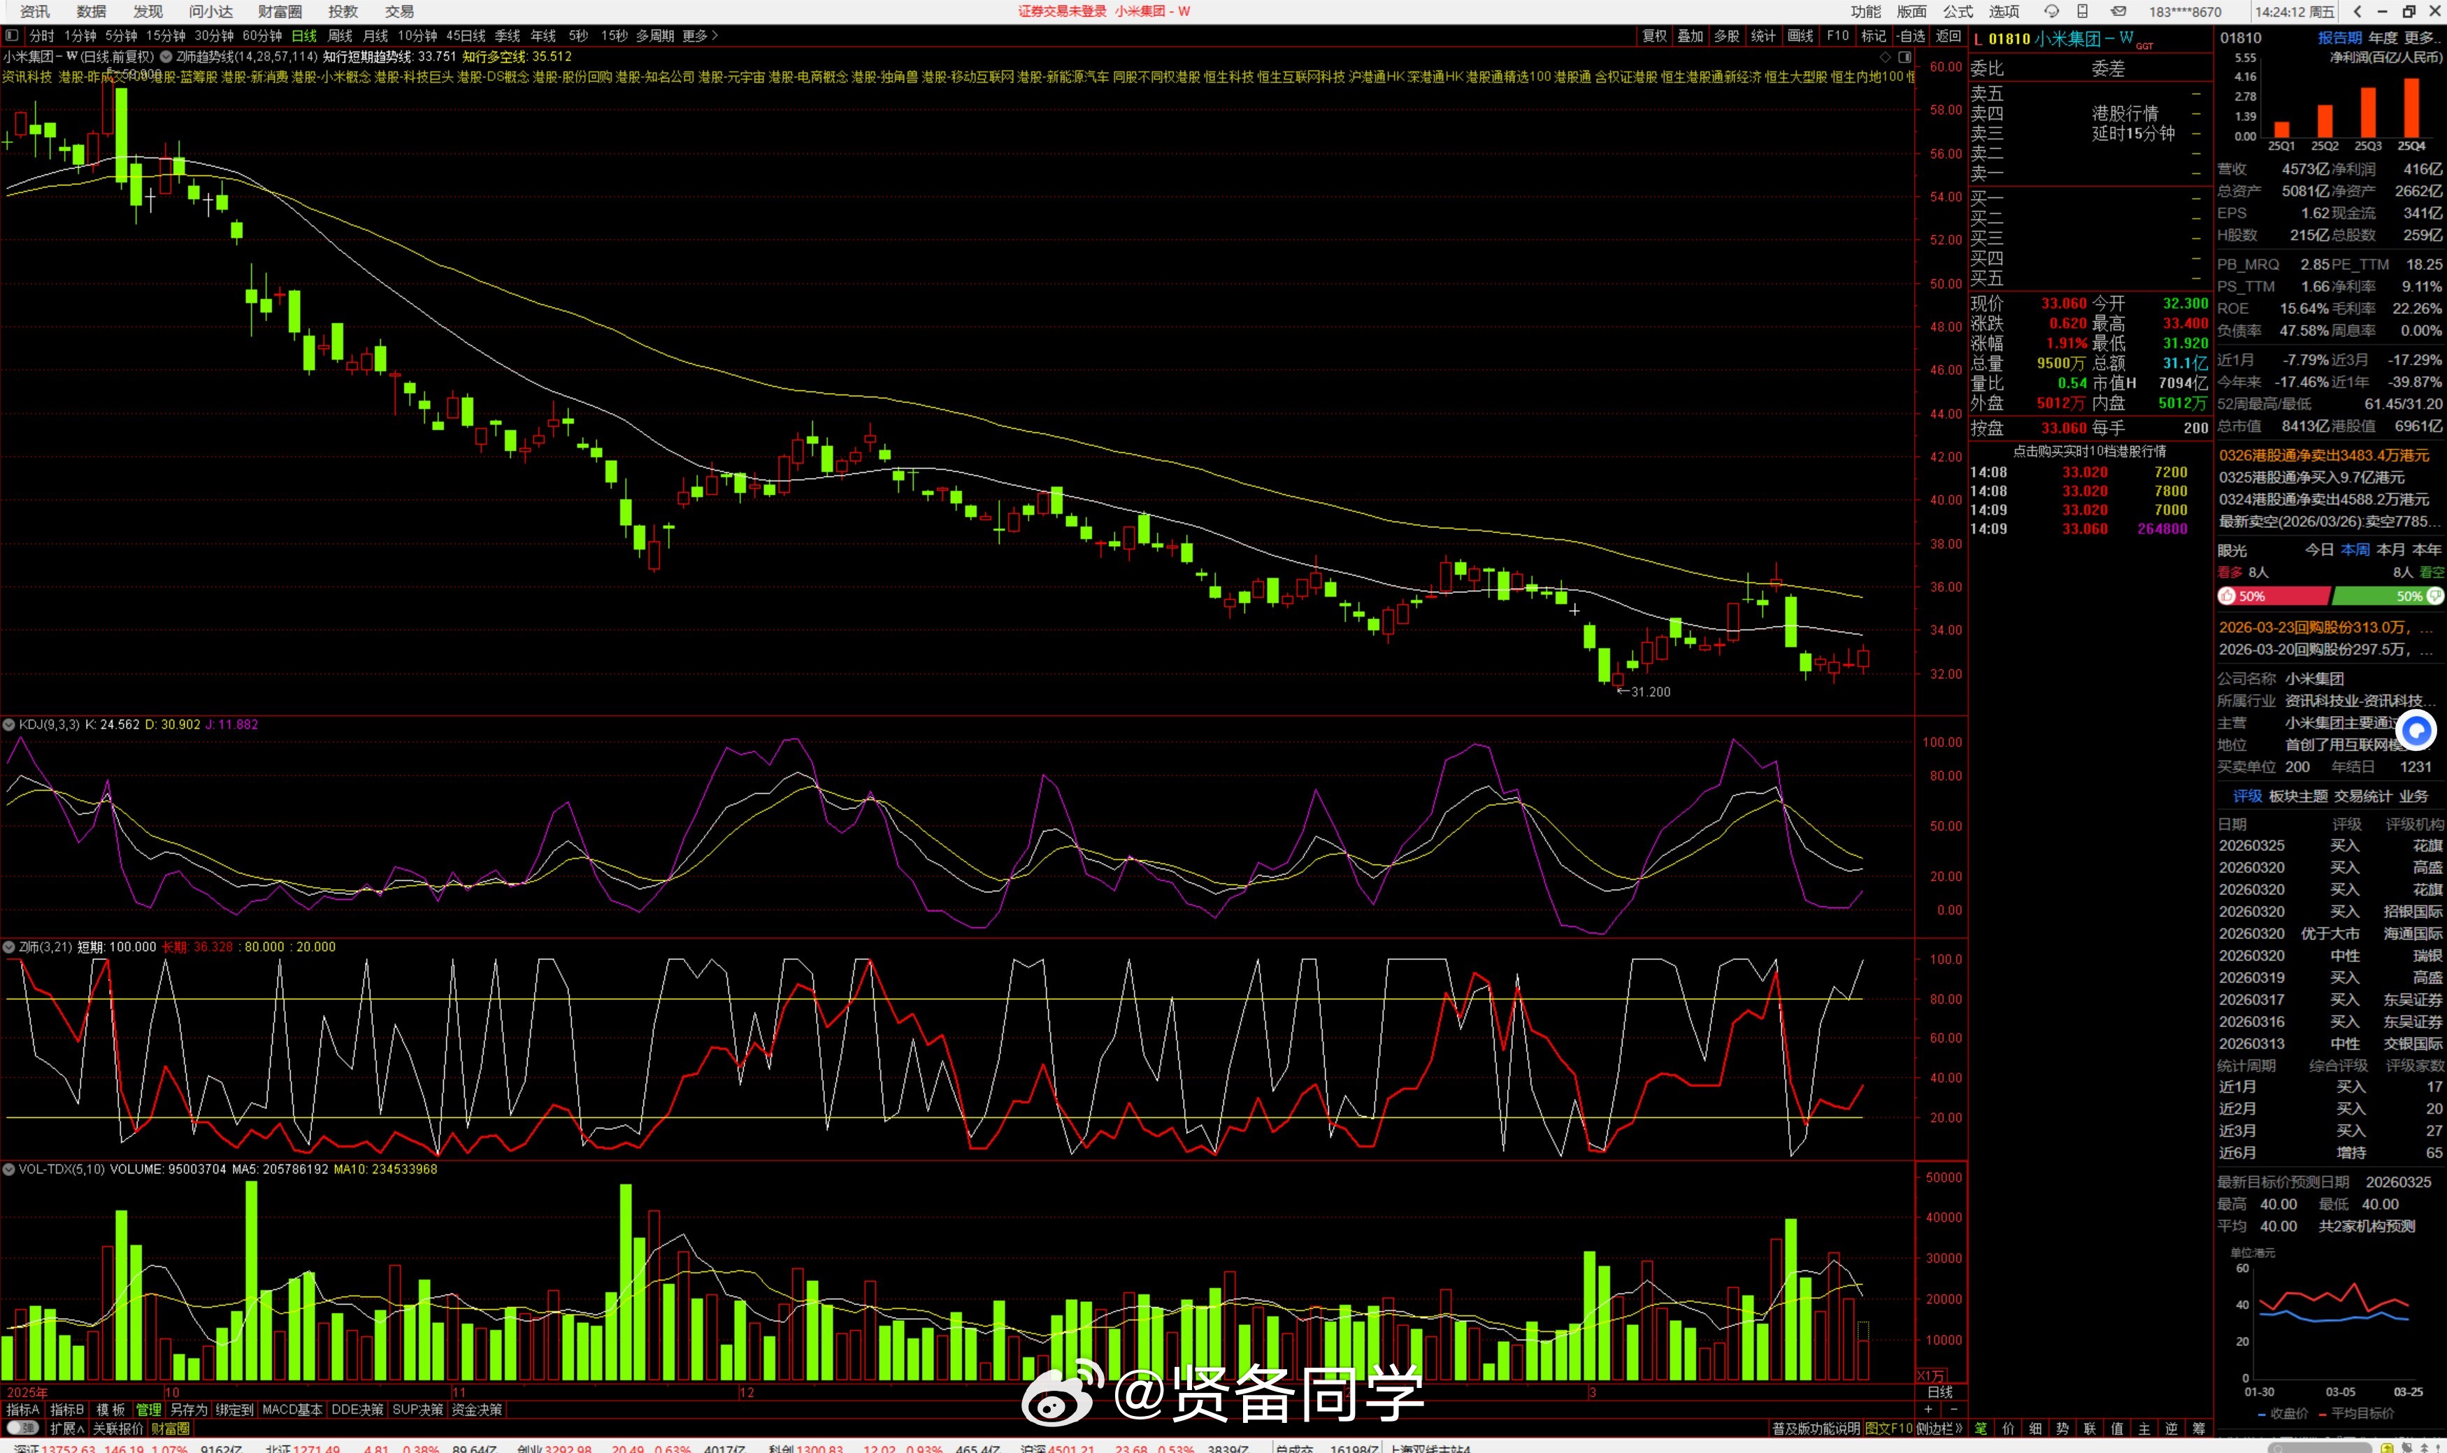Click the back arrow icon in title bar
The height and width of the screenshot is (1453, 2447).
point(2357,12)
